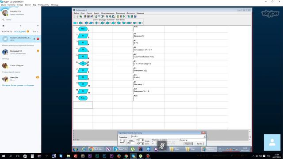Image resolution: width=283 pixels, height=159 pixels.
Task: Open File Explorer from the taskbar
Action: coord(68,156)
